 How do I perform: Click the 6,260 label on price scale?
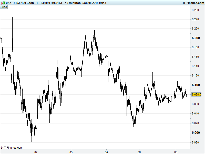196,10
